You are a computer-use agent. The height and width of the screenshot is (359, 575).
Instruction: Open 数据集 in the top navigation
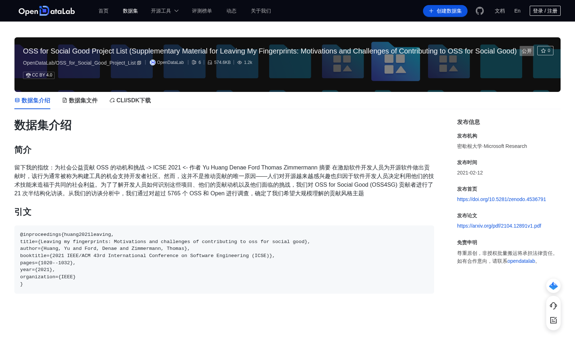[x=130, y=11]
